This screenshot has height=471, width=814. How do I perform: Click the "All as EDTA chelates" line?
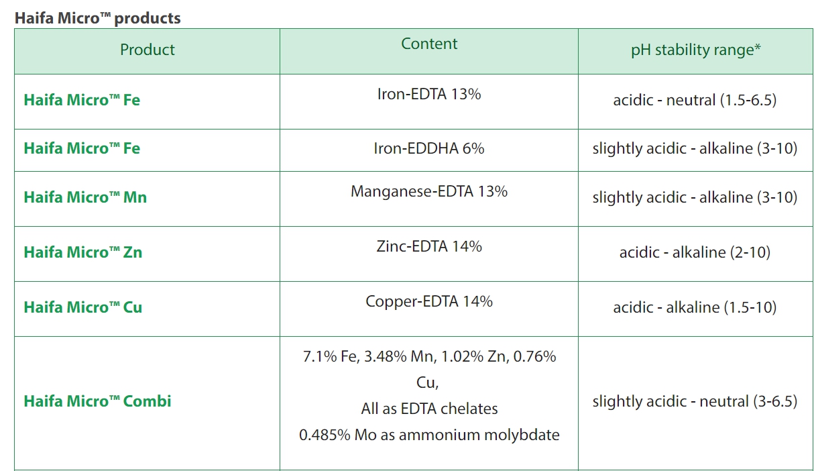(429, 409)
